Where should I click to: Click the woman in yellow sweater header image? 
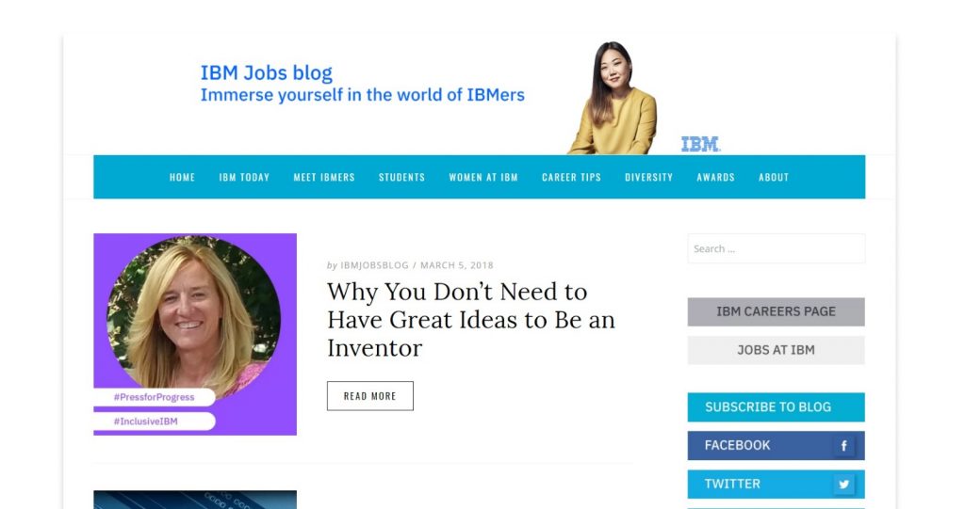[613, 99]
